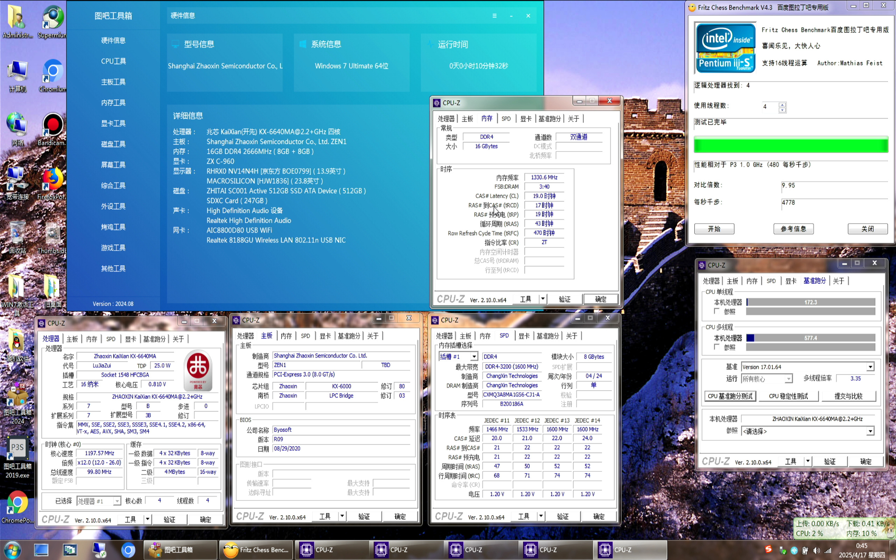This screenshot has width=896, height=560.
Task: Switch to 关于 tab in CPU-Z SPD window
Action: coord(572,336)
